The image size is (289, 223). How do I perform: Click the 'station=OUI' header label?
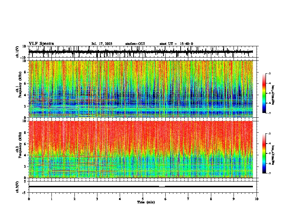[135, 44]
